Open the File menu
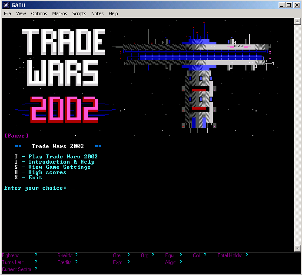Image resolution: width=302 pixels, height=275 pixels. [x=7, y=13]
